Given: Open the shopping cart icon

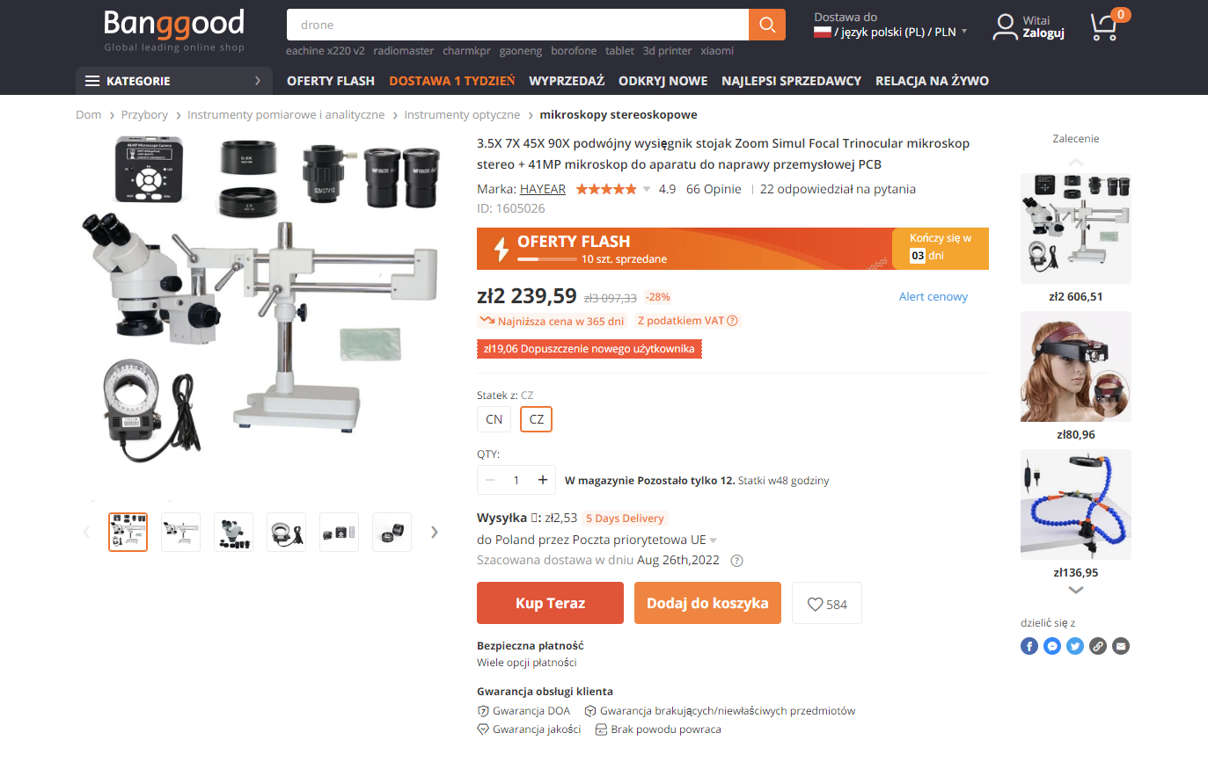Looking at the screenshot, I should (1104, 27).
